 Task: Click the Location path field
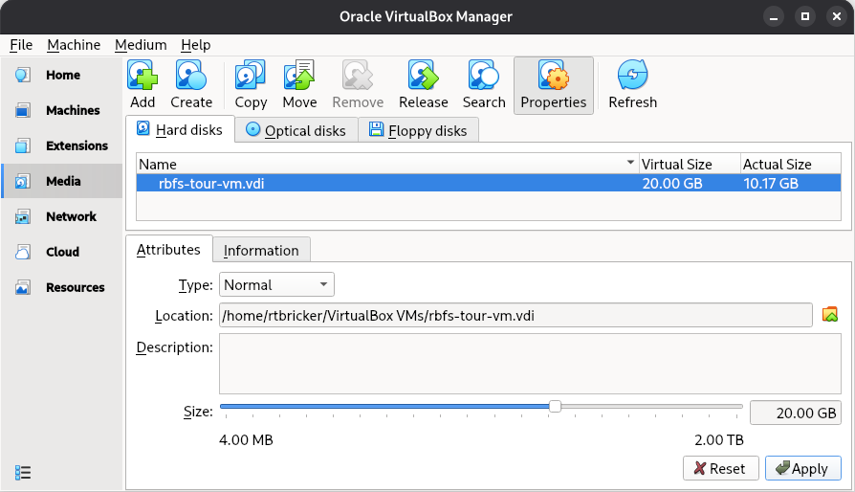[515, 315]
